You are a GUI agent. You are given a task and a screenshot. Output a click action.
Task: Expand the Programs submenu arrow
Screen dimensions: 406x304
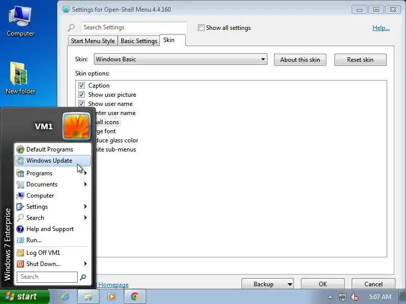[85, 173]
